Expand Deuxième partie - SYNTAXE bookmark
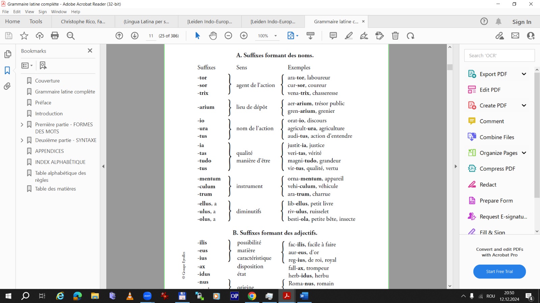 point(22,140)
